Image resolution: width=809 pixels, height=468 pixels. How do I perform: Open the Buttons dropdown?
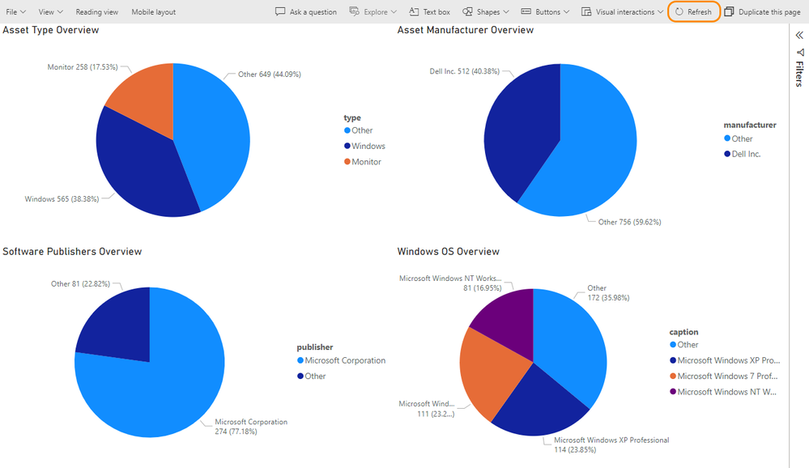click(x=547, y=12)
